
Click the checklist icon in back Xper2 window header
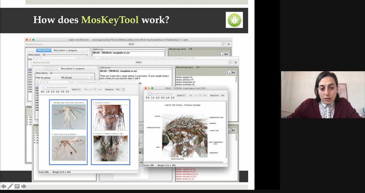223,44
